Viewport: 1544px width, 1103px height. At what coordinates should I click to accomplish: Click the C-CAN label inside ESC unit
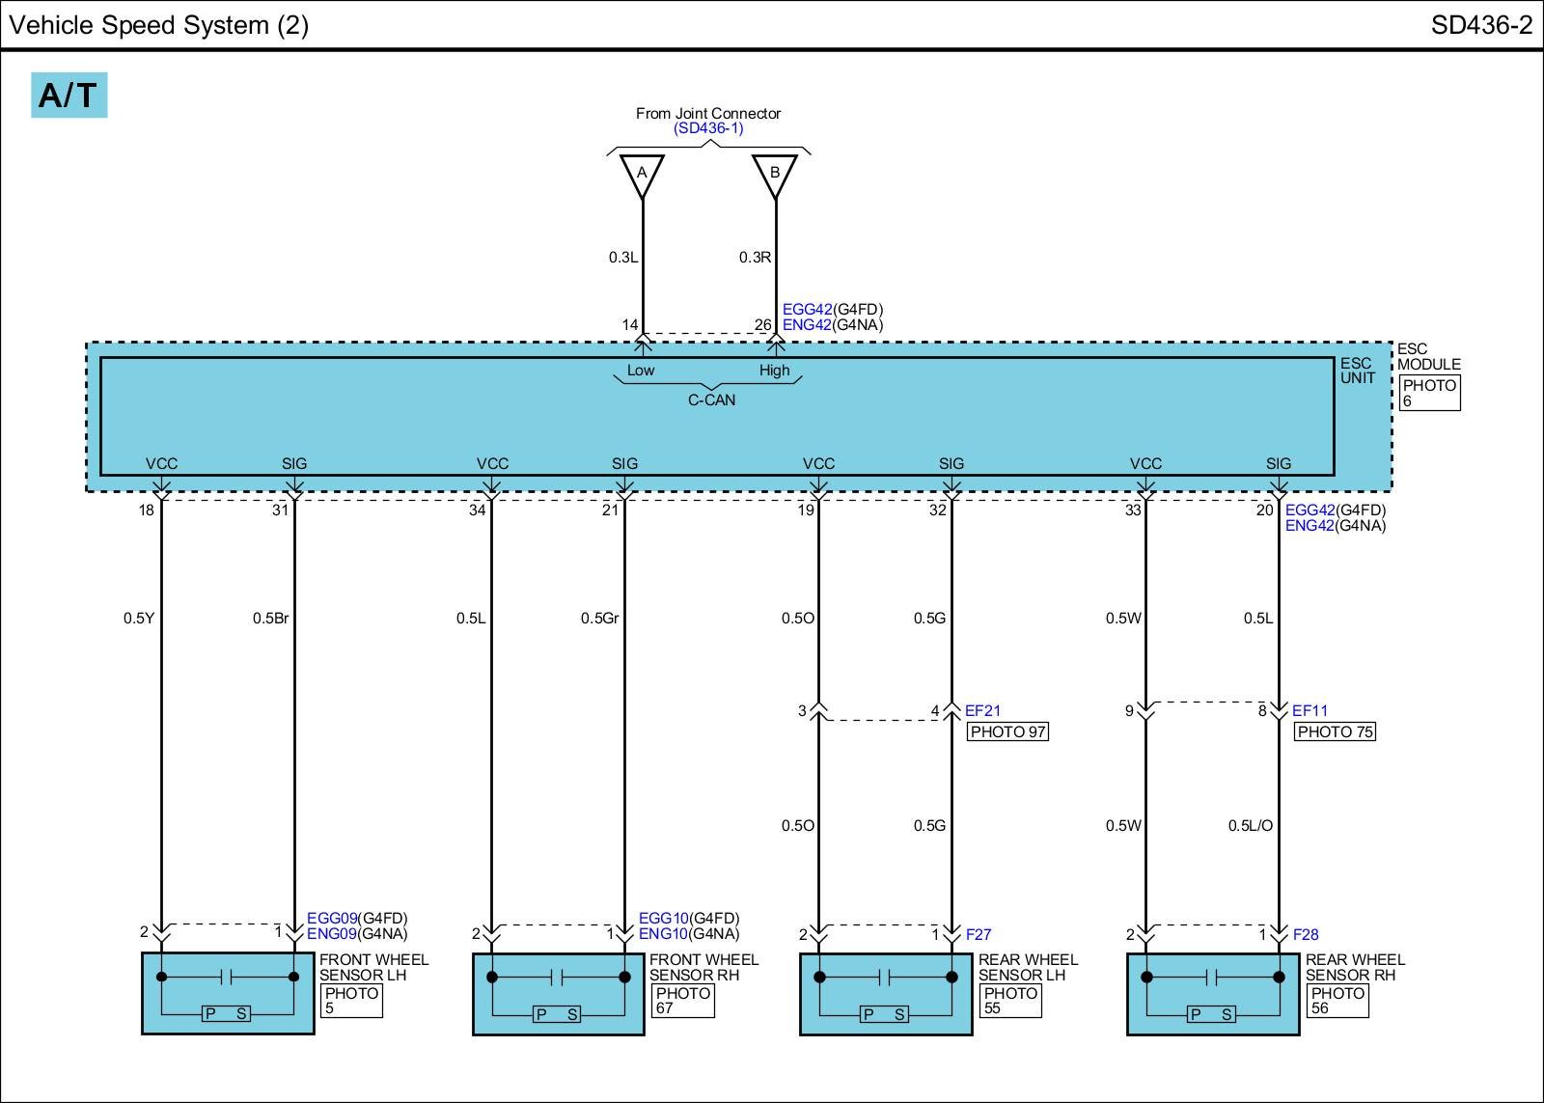[x=711, y=400]
